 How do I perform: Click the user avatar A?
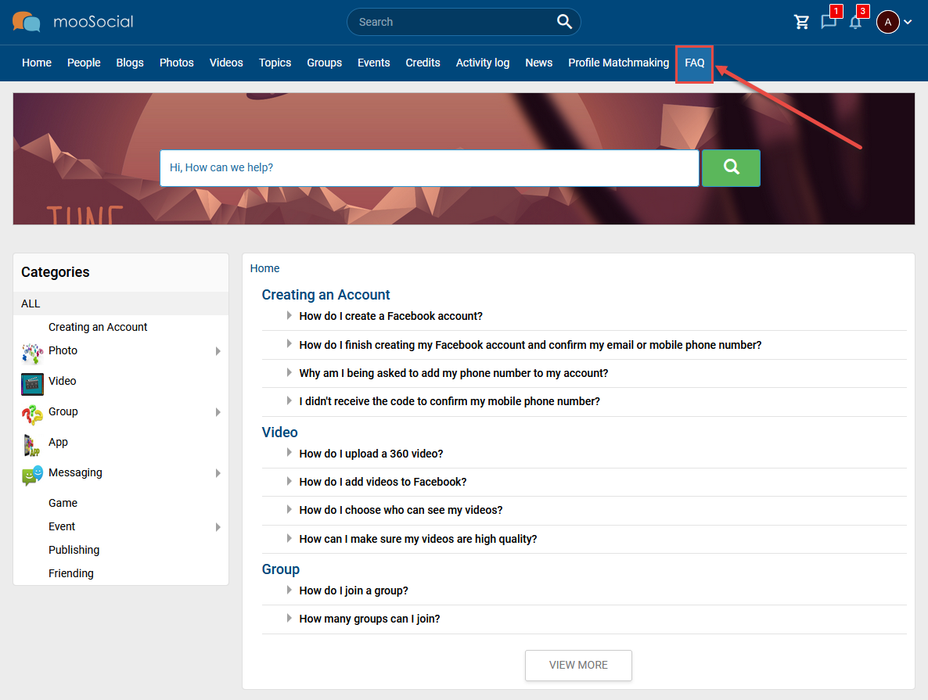[888, 23]
